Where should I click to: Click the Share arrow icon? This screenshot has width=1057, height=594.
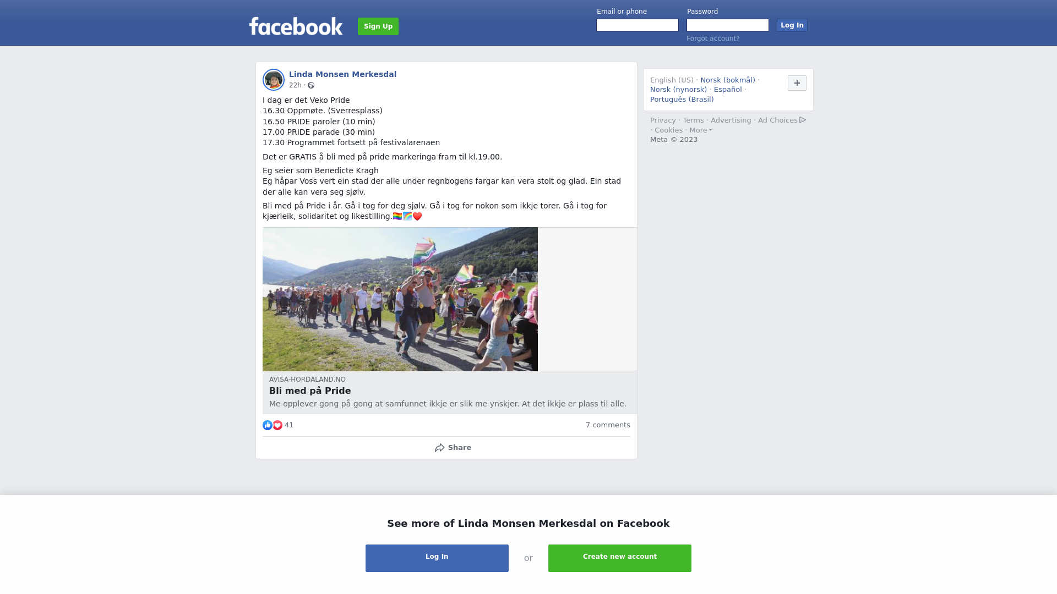click(x=440, y=448)
